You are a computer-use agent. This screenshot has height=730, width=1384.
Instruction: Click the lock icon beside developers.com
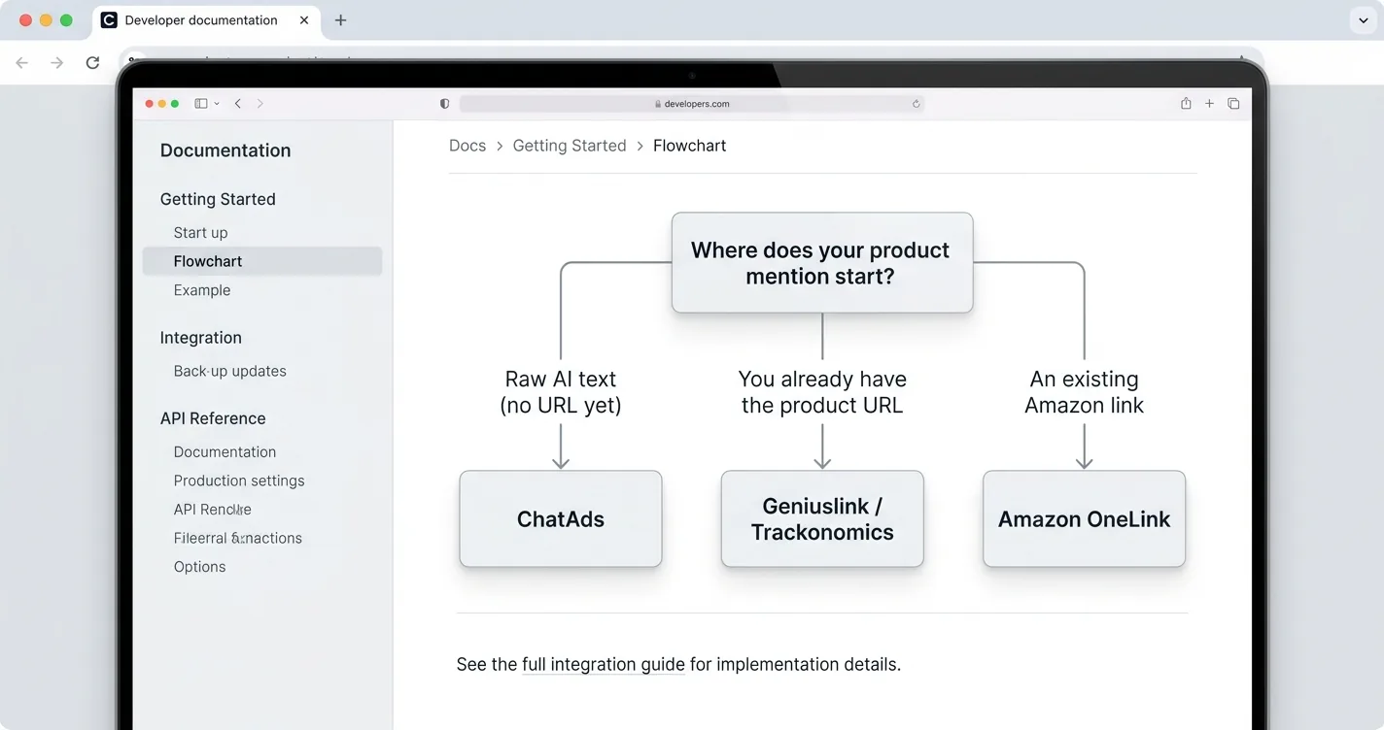[x=658, y=104]
